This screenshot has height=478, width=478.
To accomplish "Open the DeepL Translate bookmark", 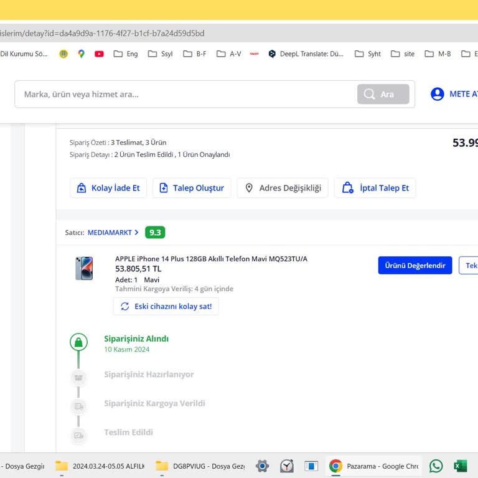I will tap(306, 54).
